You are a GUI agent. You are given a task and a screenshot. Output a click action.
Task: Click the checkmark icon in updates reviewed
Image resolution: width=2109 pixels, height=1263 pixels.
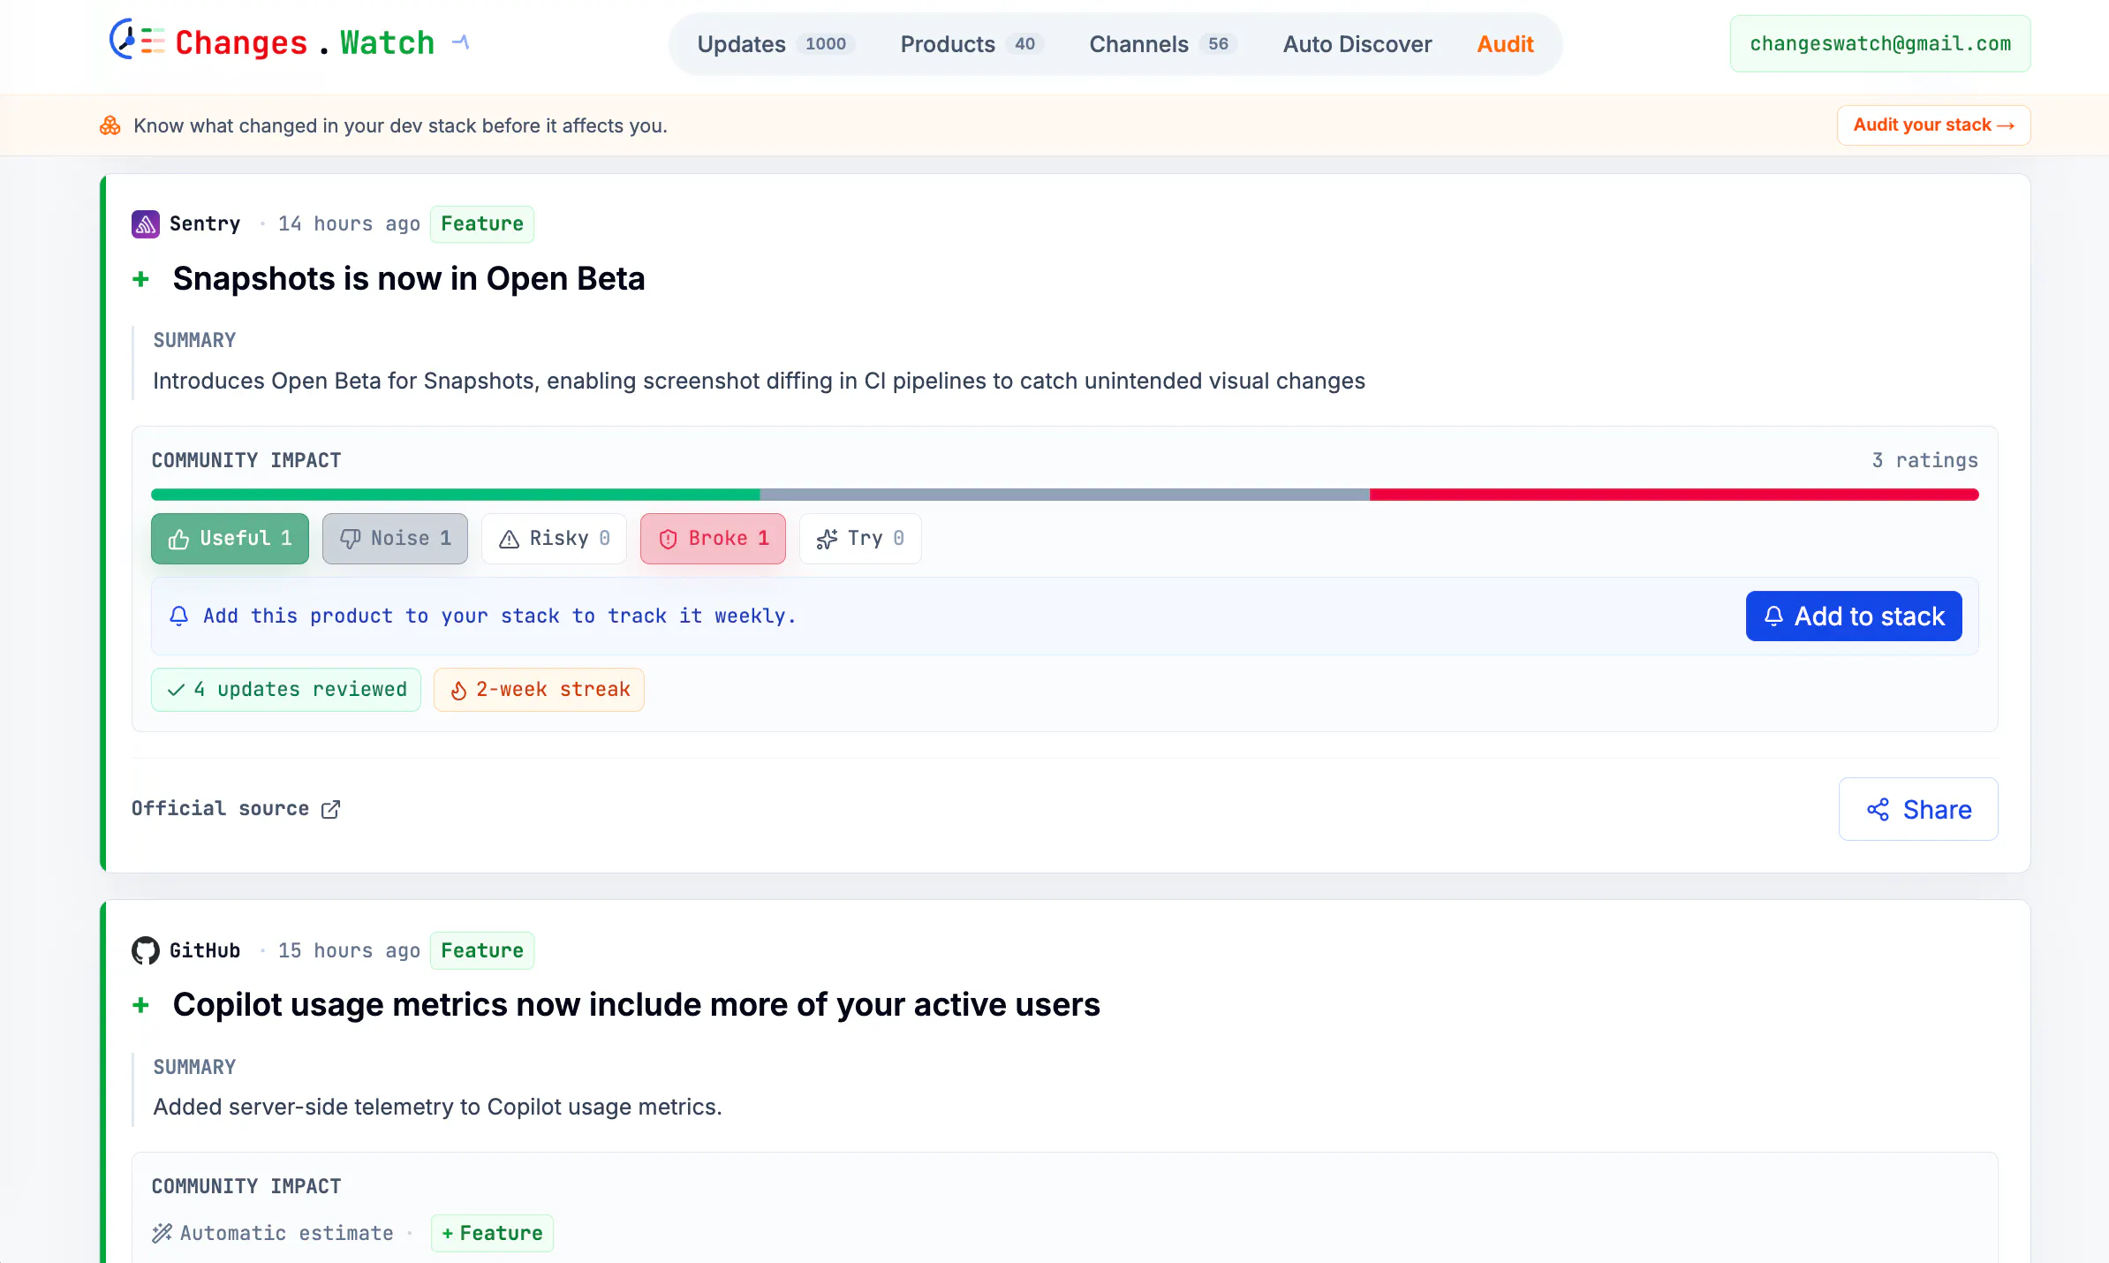coord(176,690)
